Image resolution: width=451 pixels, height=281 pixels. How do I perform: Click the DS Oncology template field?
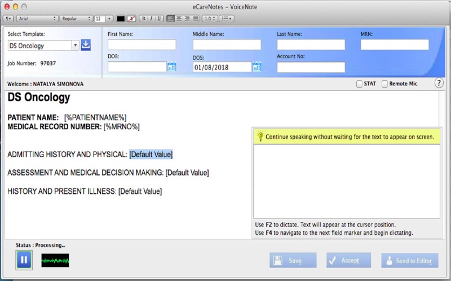39,46
